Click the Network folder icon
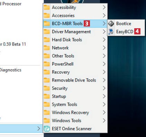The image size is (146, 137). click(x=47, y=48)
